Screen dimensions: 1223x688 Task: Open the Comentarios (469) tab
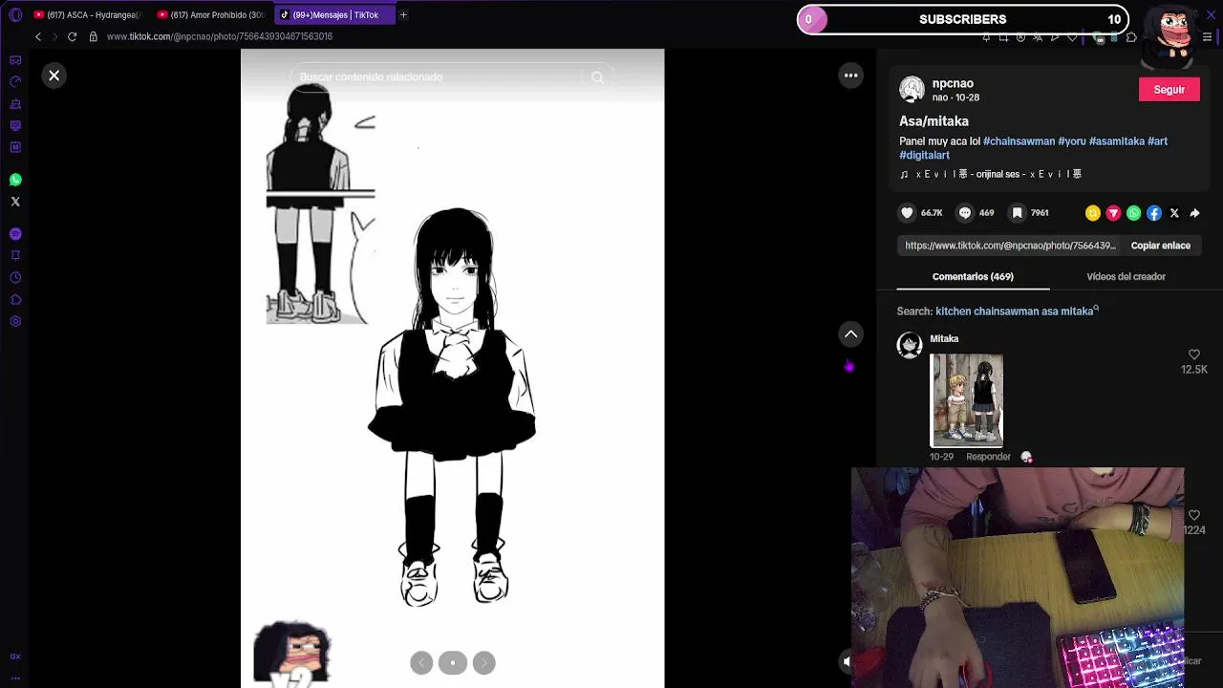[973, 277]
